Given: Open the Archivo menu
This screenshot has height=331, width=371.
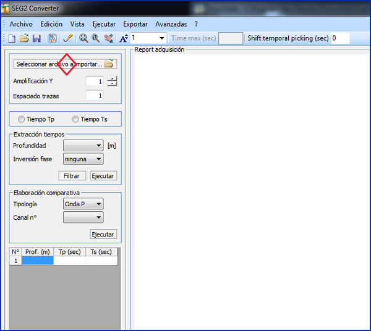Looking at the screenshot, I should point(21,24).
